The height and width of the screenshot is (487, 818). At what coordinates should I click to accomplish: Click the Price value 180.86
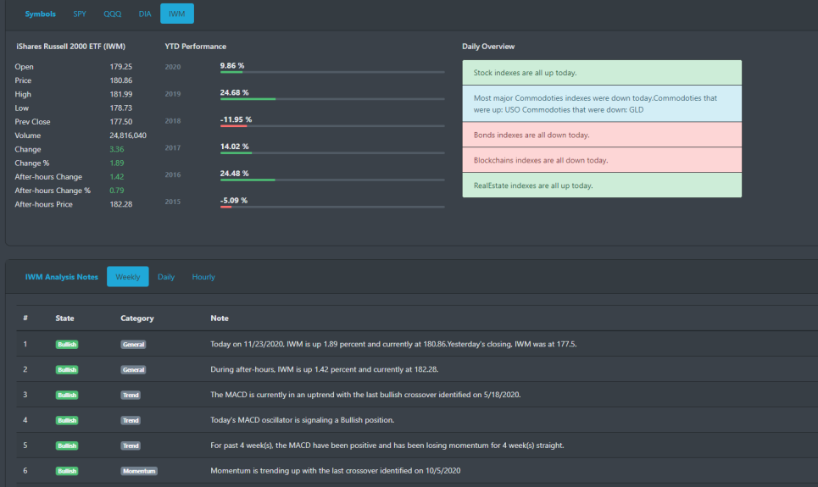tap(121, 80)
